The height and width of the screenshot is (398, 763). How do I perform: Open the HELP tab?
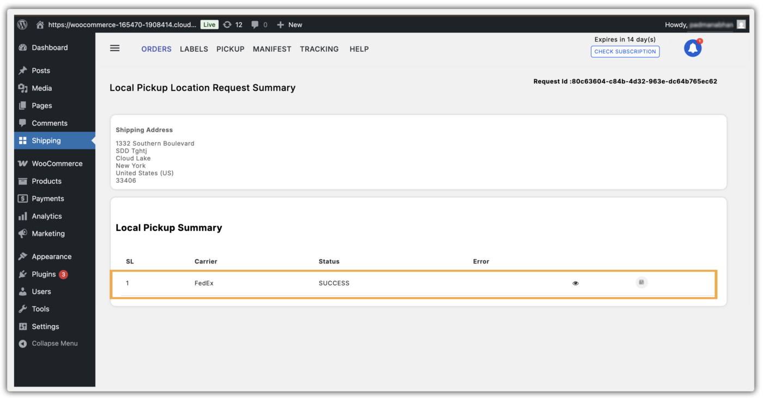coord(359,49)
